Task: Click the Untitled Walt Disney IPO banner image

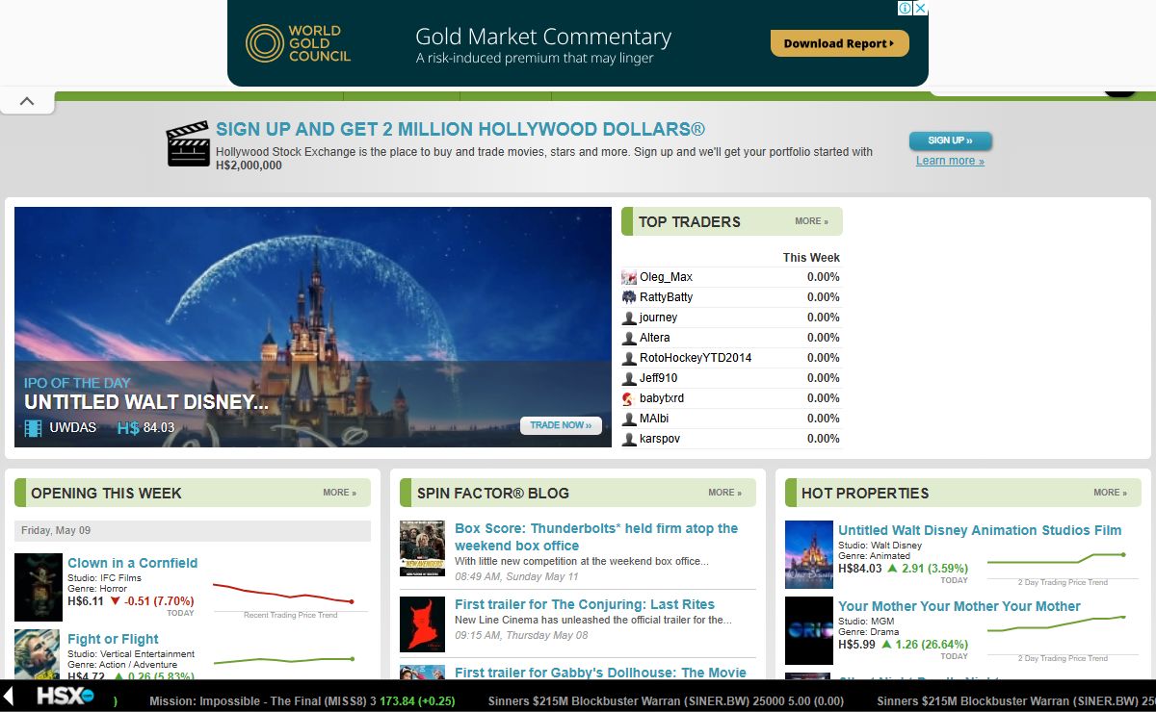Action: 313,327
